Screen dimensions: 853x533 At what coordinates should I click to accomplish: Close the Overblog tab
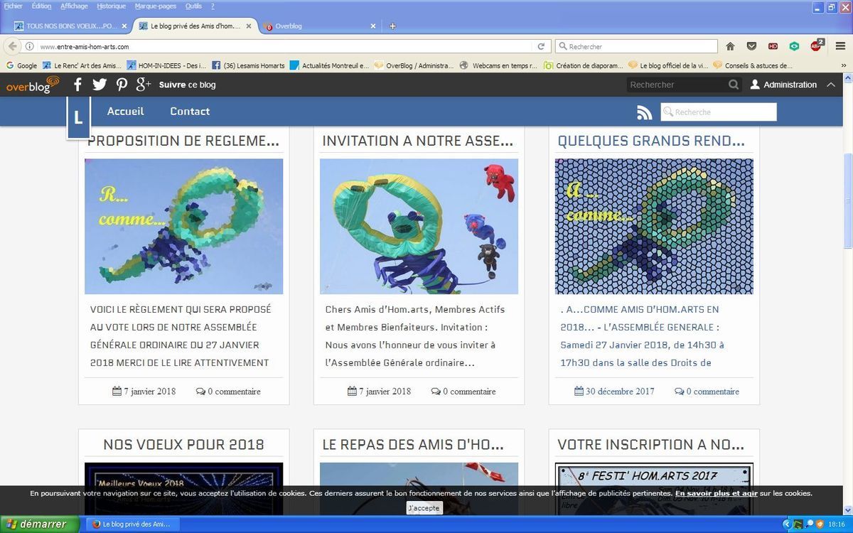(373, 26)
